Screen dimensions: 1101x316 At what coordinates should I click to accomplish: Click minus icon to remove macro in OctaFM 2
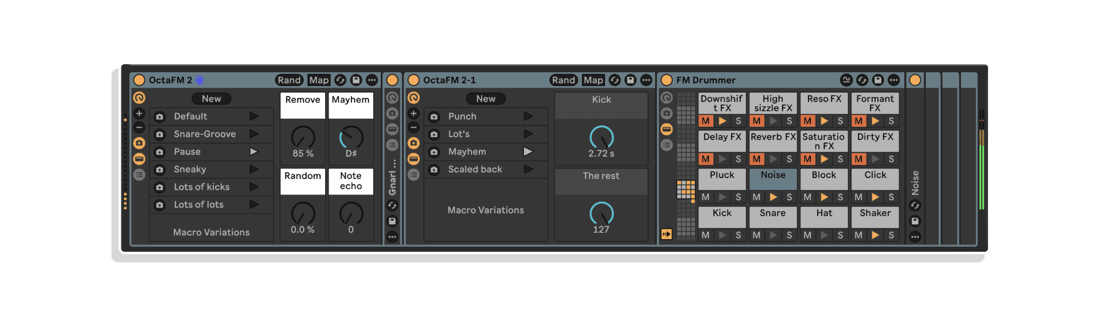[x=139, y=127]
